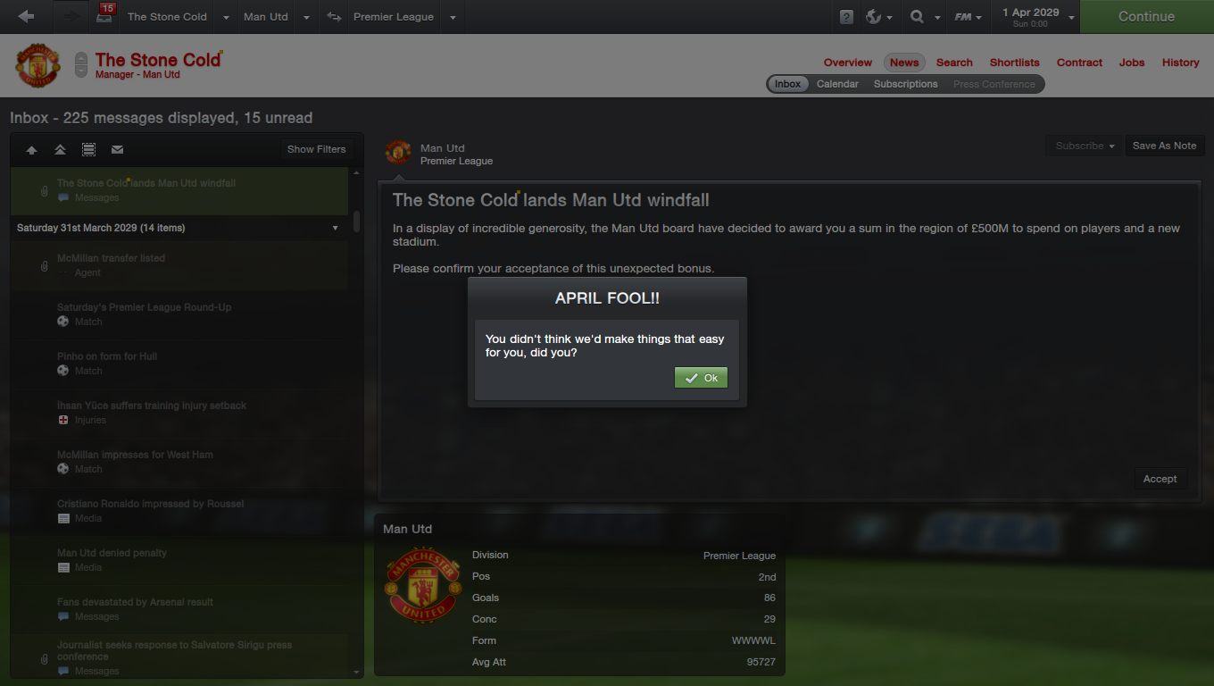Open the Subscribe dropdown
This screenshot has width=1214, height=686.
[1085, 146]
